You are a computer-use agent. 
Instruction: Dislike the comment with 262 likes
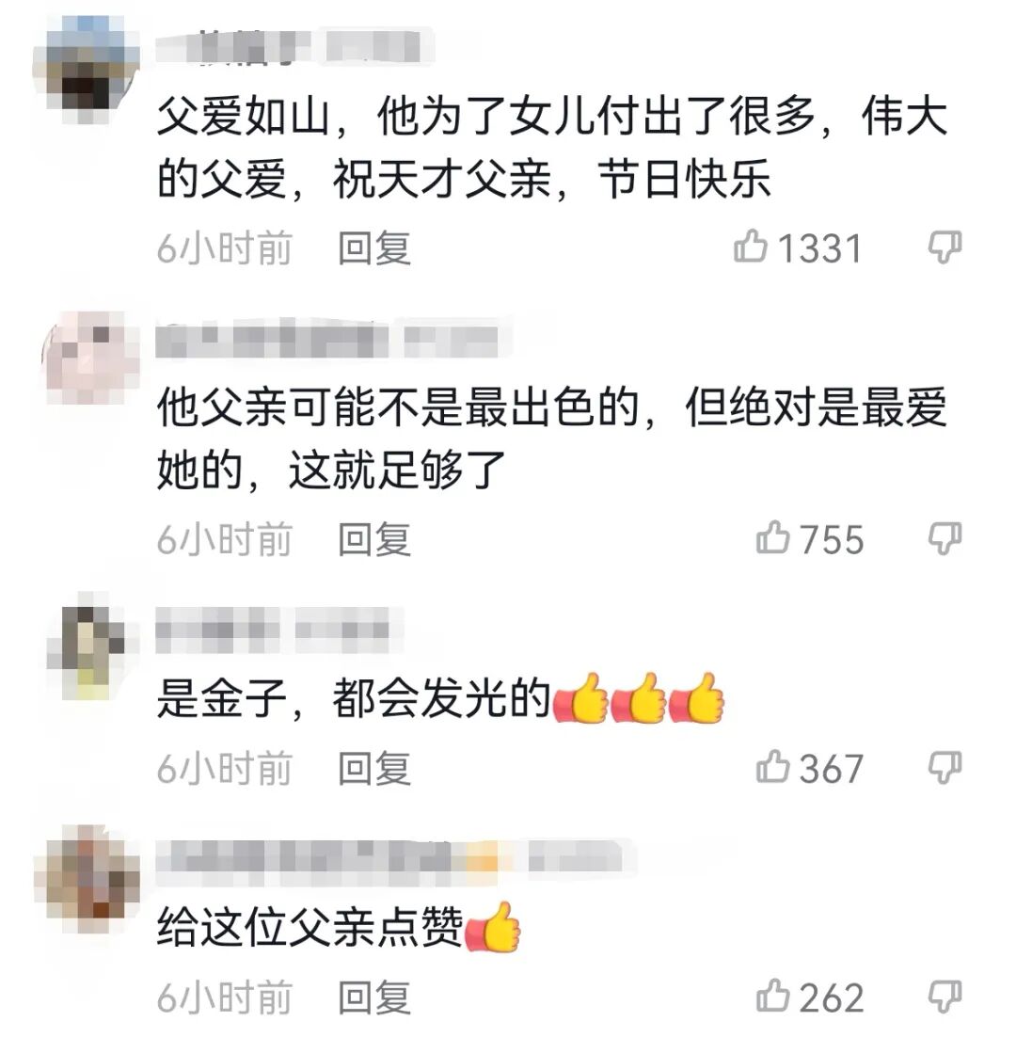pyautogui.click(x=945, y=997)
